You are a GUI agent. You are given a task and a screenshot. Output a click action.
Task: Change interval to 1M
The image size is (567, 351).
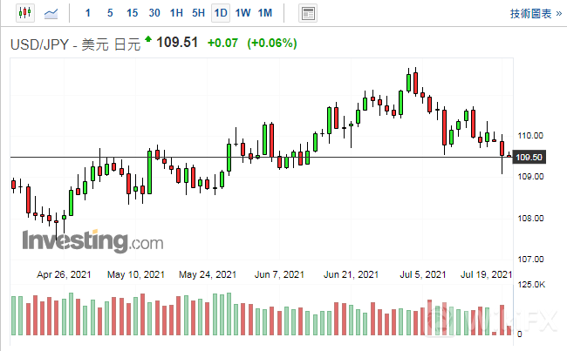pos(265,13)
